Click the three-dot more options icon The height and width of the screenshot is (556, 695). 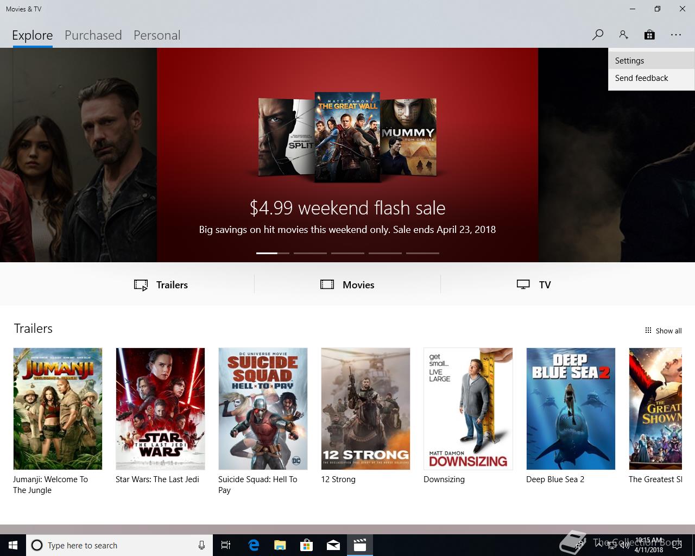675,35
